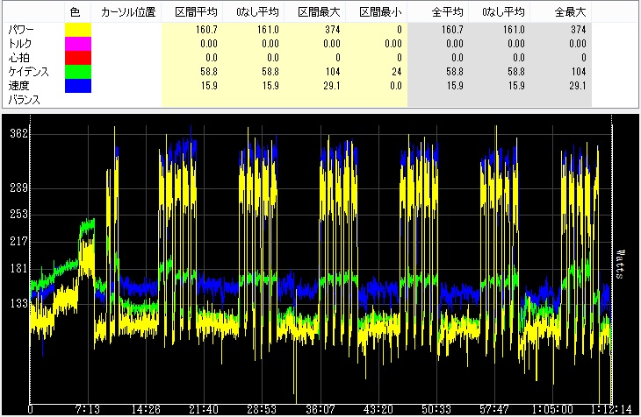The image size is (641, 417).
Task: Select the ケイデンス row label
Action: click(x=29, y=72)
